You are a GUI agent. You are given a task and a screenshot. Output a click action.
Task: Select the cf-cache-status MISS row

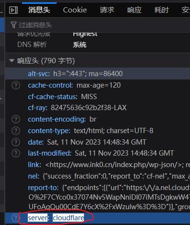pos(97,97)
